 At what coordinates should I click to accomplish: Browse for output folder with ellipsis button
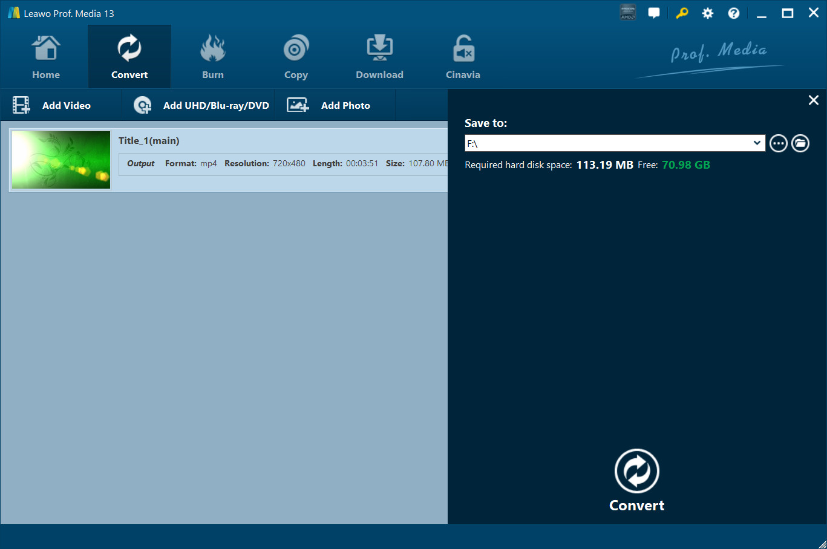pyautogui.click(x=778, y=143)
